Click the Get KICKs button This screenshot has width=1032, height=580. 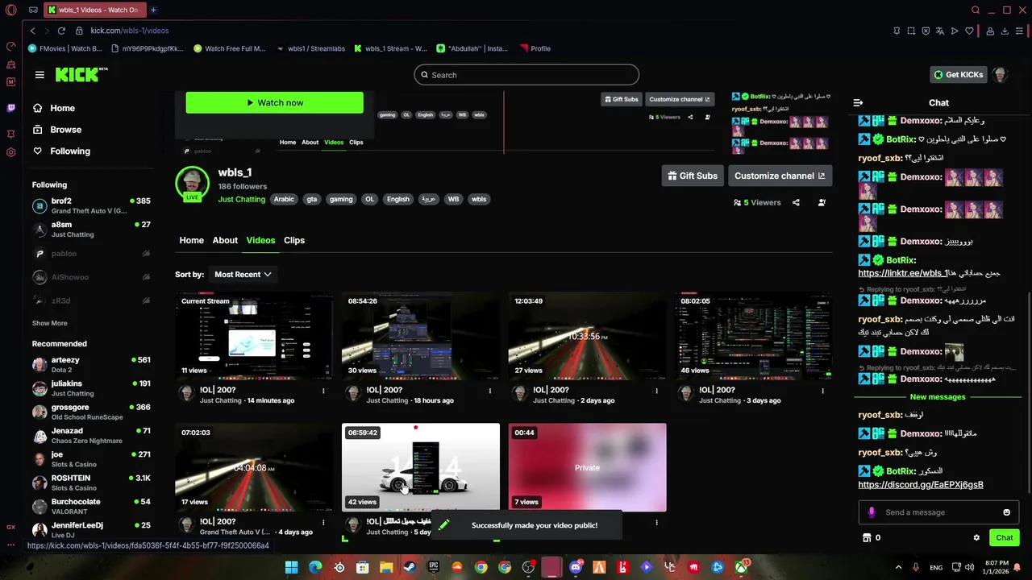959,75
